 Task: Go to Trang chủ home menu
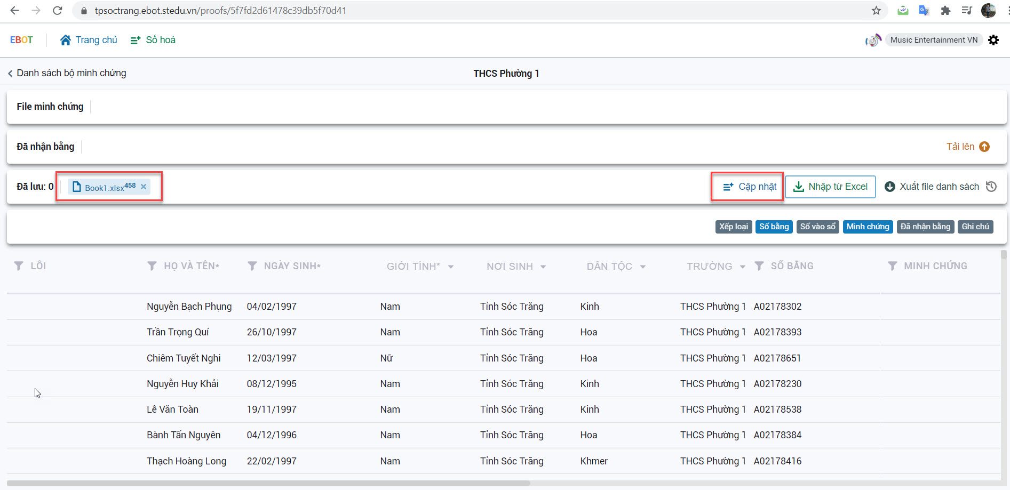(89, 40)
